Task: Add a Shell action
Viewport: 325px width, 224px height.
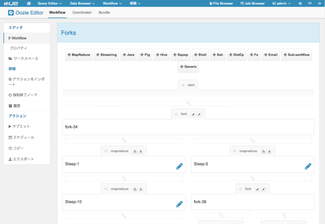Action: coord(200,55)
